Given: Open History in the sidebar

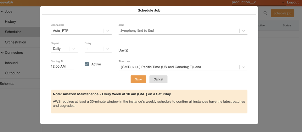Looking at the screenshot, I should click(10, 22).
